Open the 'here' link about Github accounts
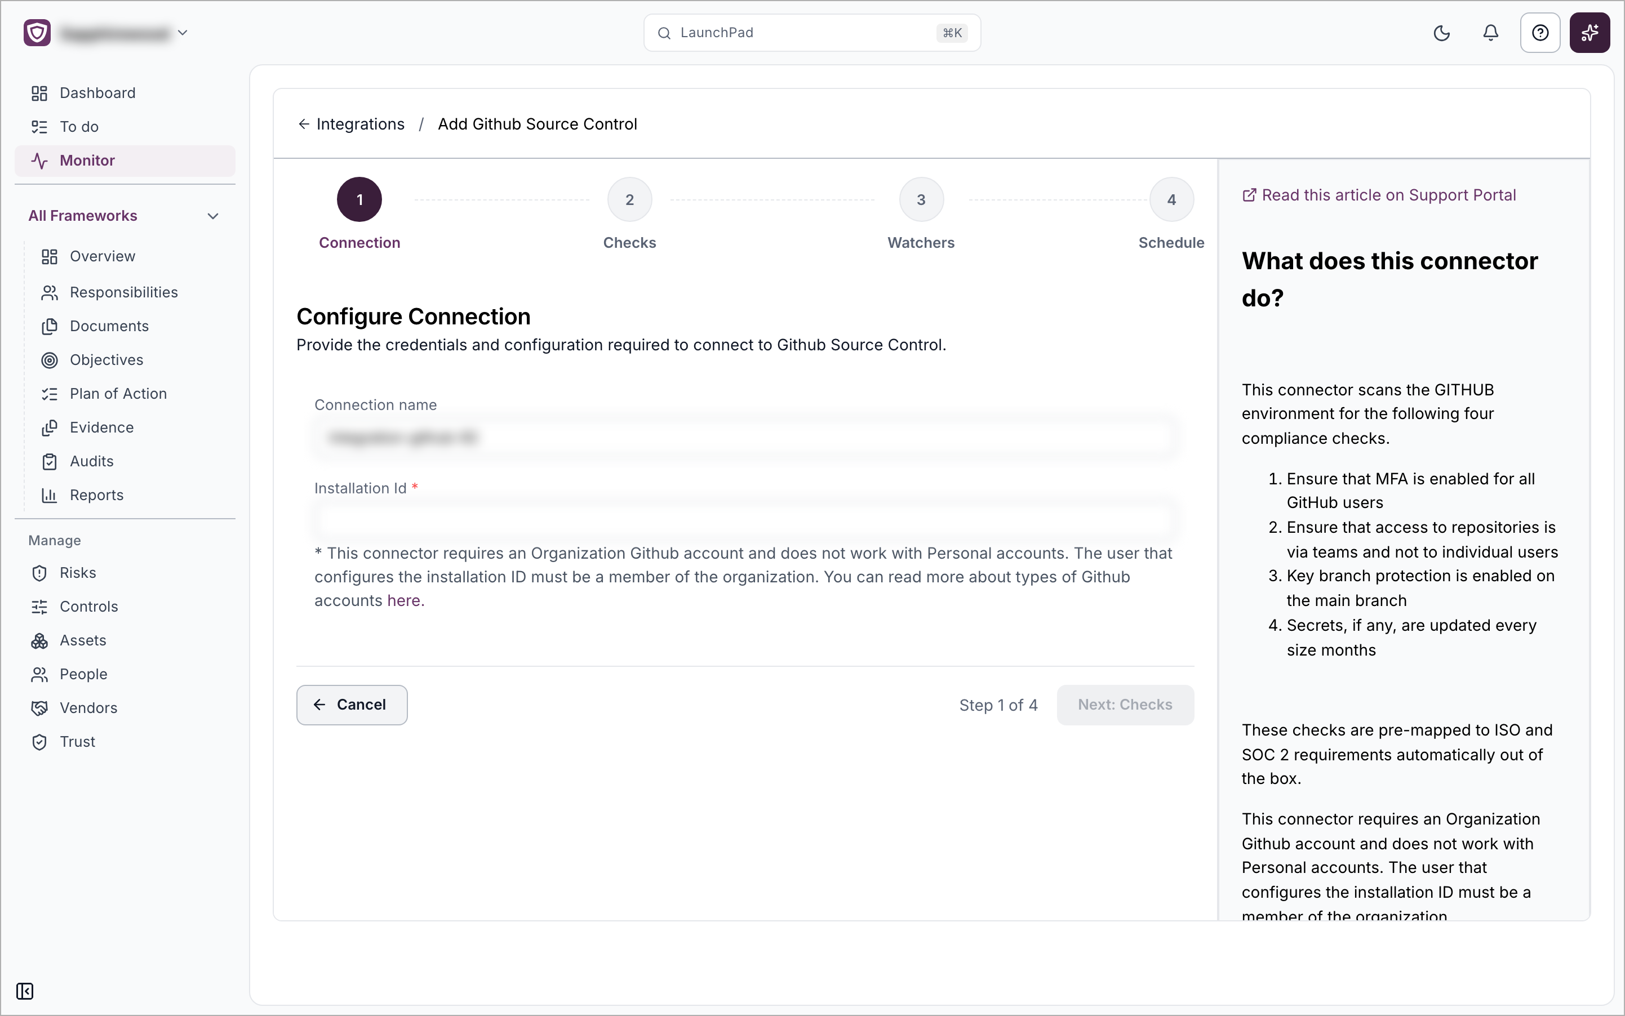 pyautogui.click(x=403, y=601)
